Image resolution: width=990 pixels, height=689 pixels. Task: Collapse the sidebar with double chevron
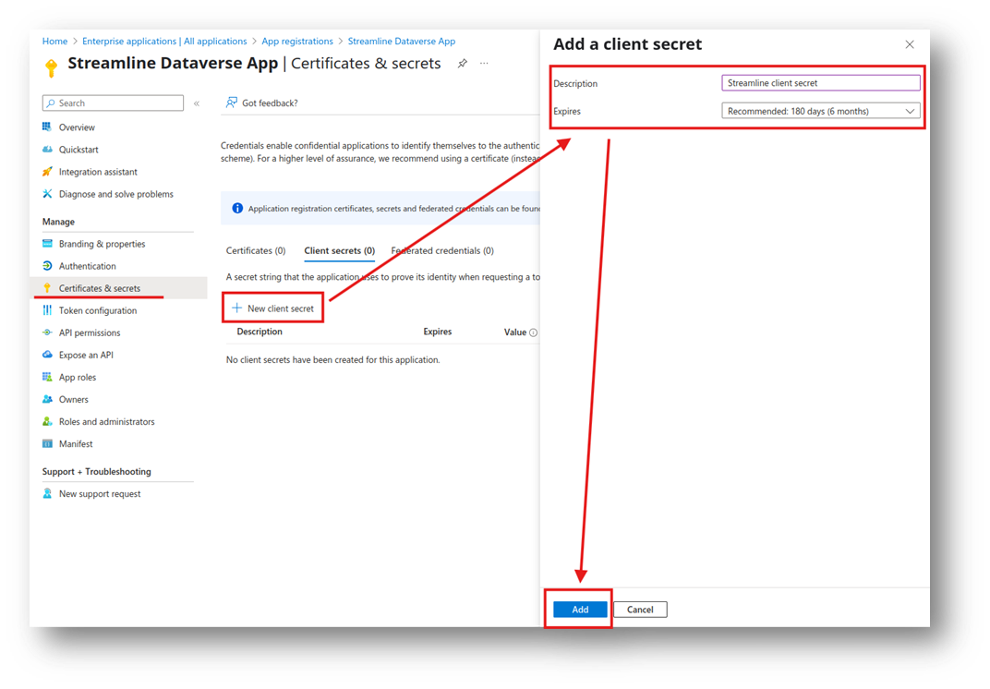point(197,103)
